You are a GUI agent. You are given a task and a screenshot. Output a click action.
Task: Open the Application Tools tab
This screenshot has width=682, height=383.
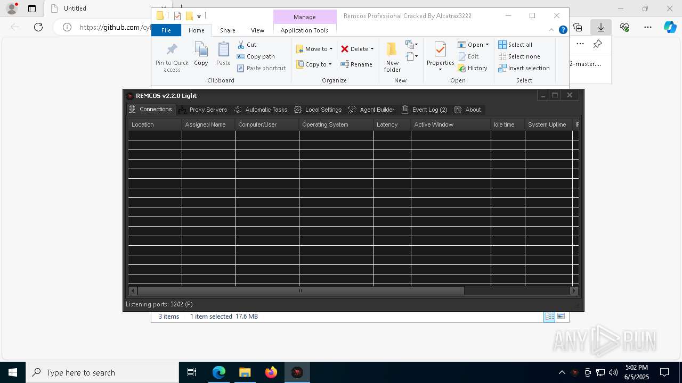[x=304, y=30]
